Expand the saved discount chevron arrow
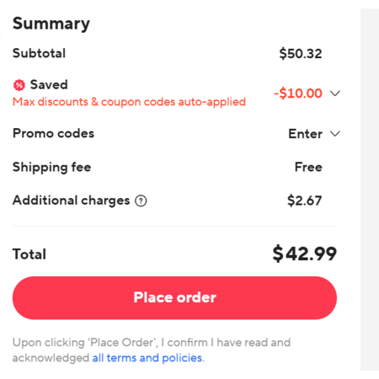Image resolution: width=379 pixels, height=379 pixels. tap(335, 93)
